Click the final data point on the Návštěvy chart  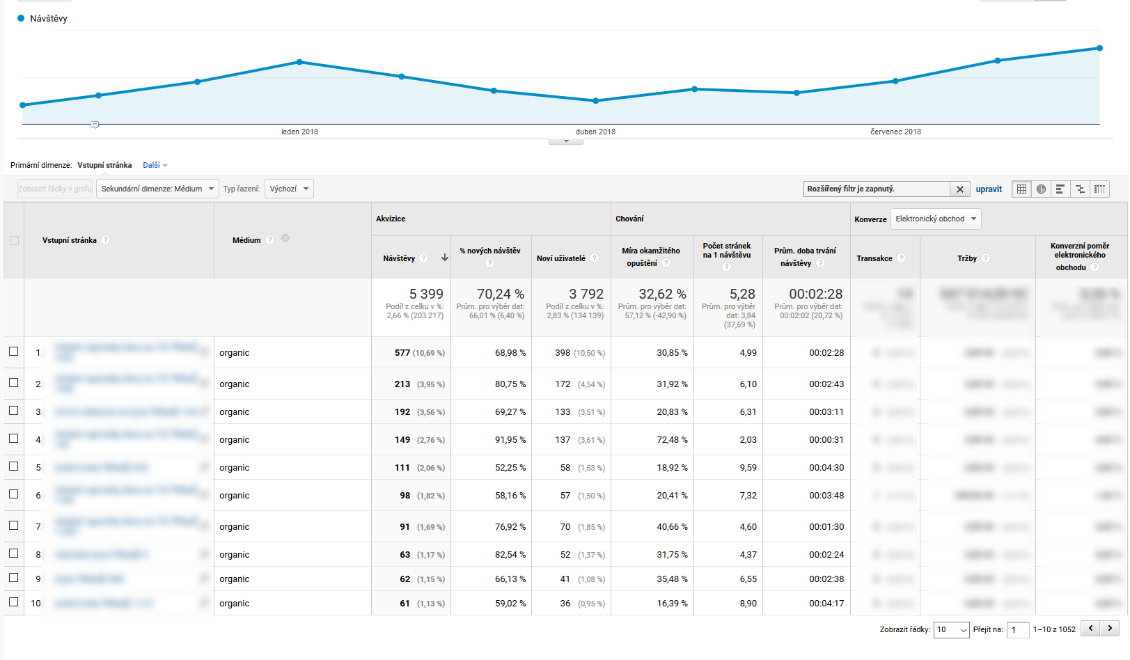[1100, 48]
